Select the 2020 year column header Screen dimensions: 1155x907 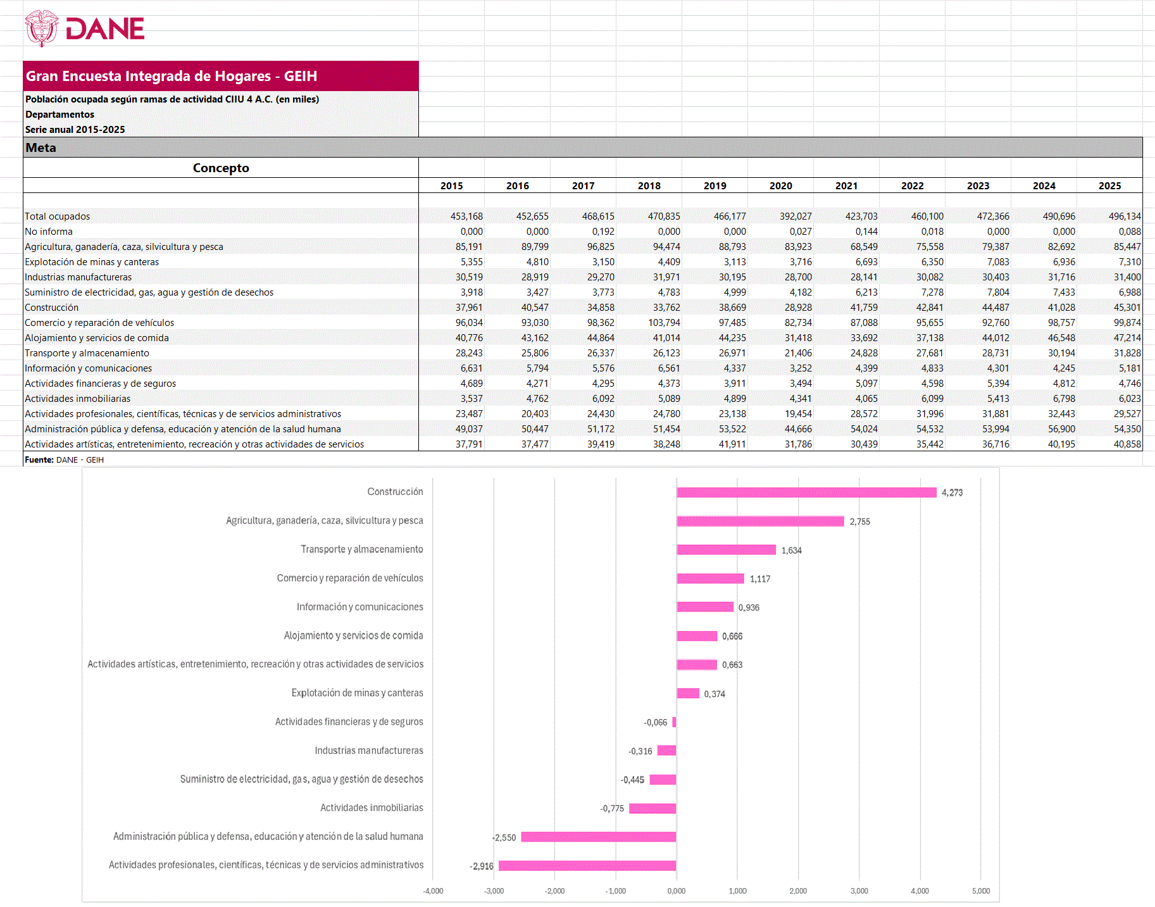[x=780, y=185]
